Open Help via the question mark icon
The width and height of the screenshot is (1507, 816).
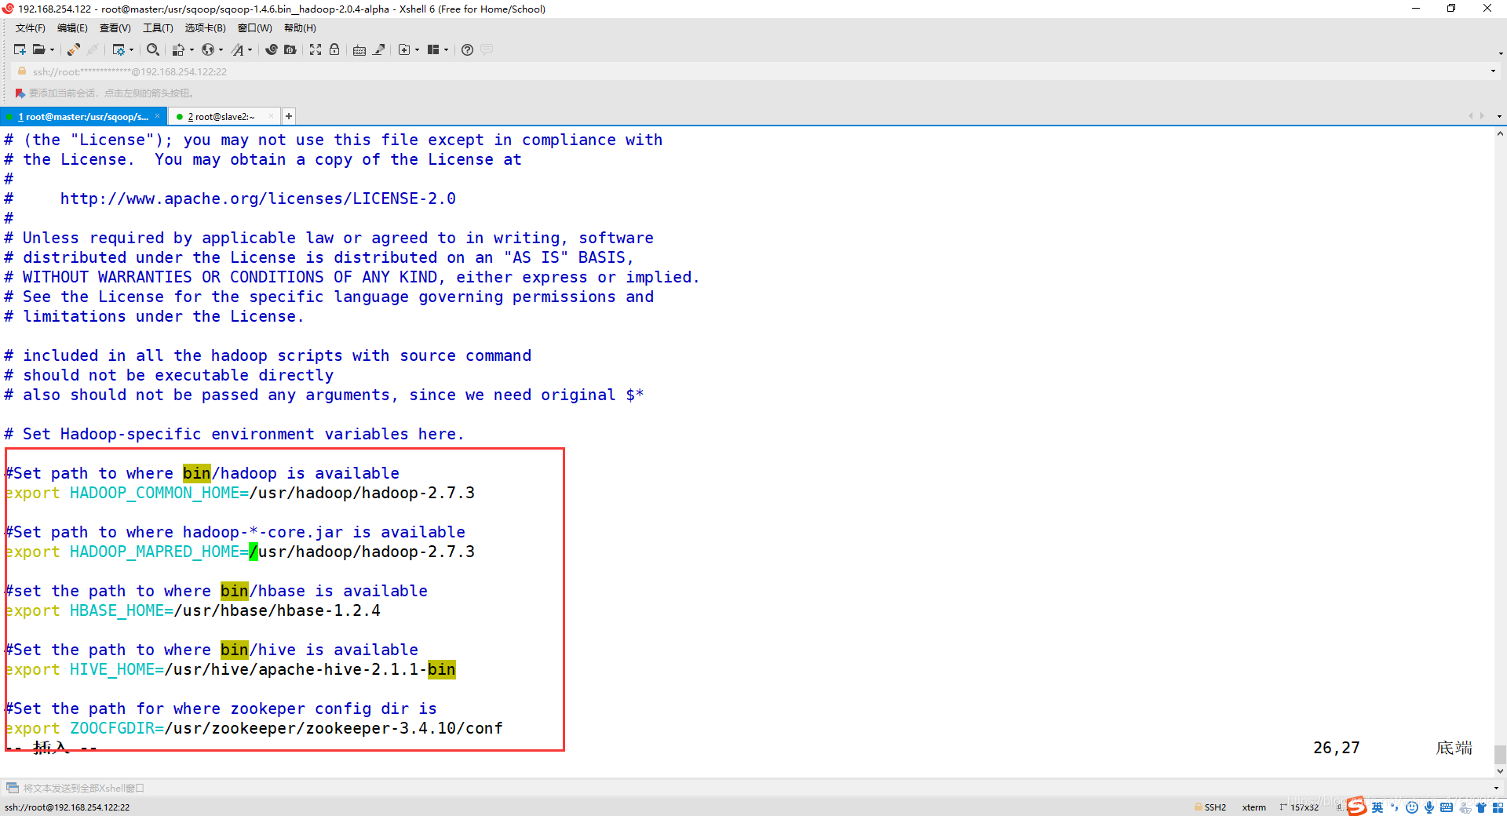(x=467, y=49)
